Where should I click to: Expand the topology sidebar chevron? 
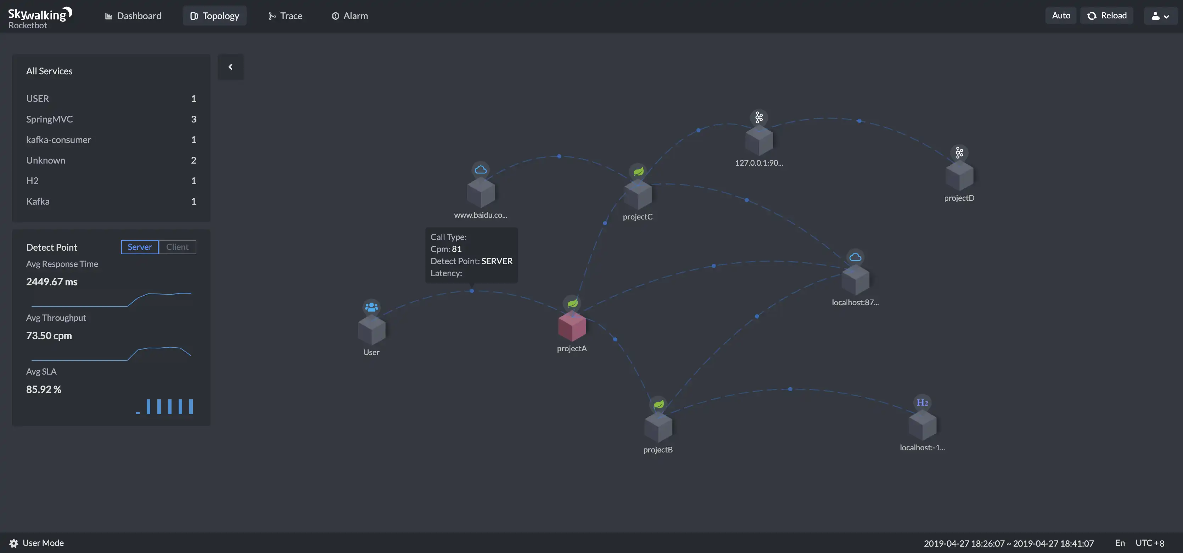pyautogui.click(x=231, y=66)
